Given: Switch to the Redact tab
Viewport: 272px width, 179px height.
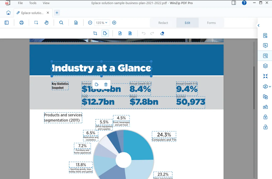Looking at the screenshot, I should pyautogui.click(x=163, y=23).
